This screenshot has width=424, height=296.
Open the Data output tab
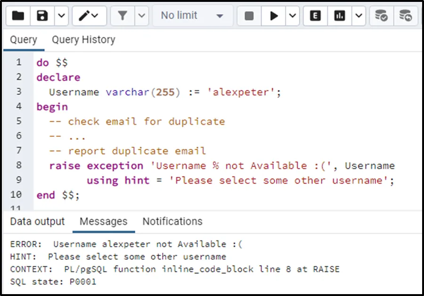37,222
